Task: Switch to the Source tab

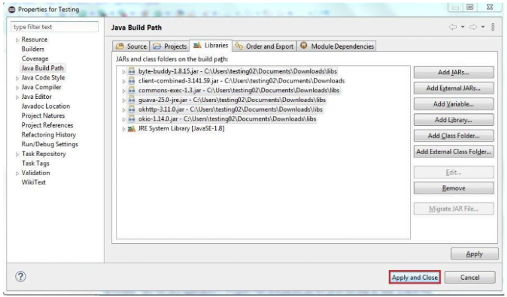Action: 131,46
